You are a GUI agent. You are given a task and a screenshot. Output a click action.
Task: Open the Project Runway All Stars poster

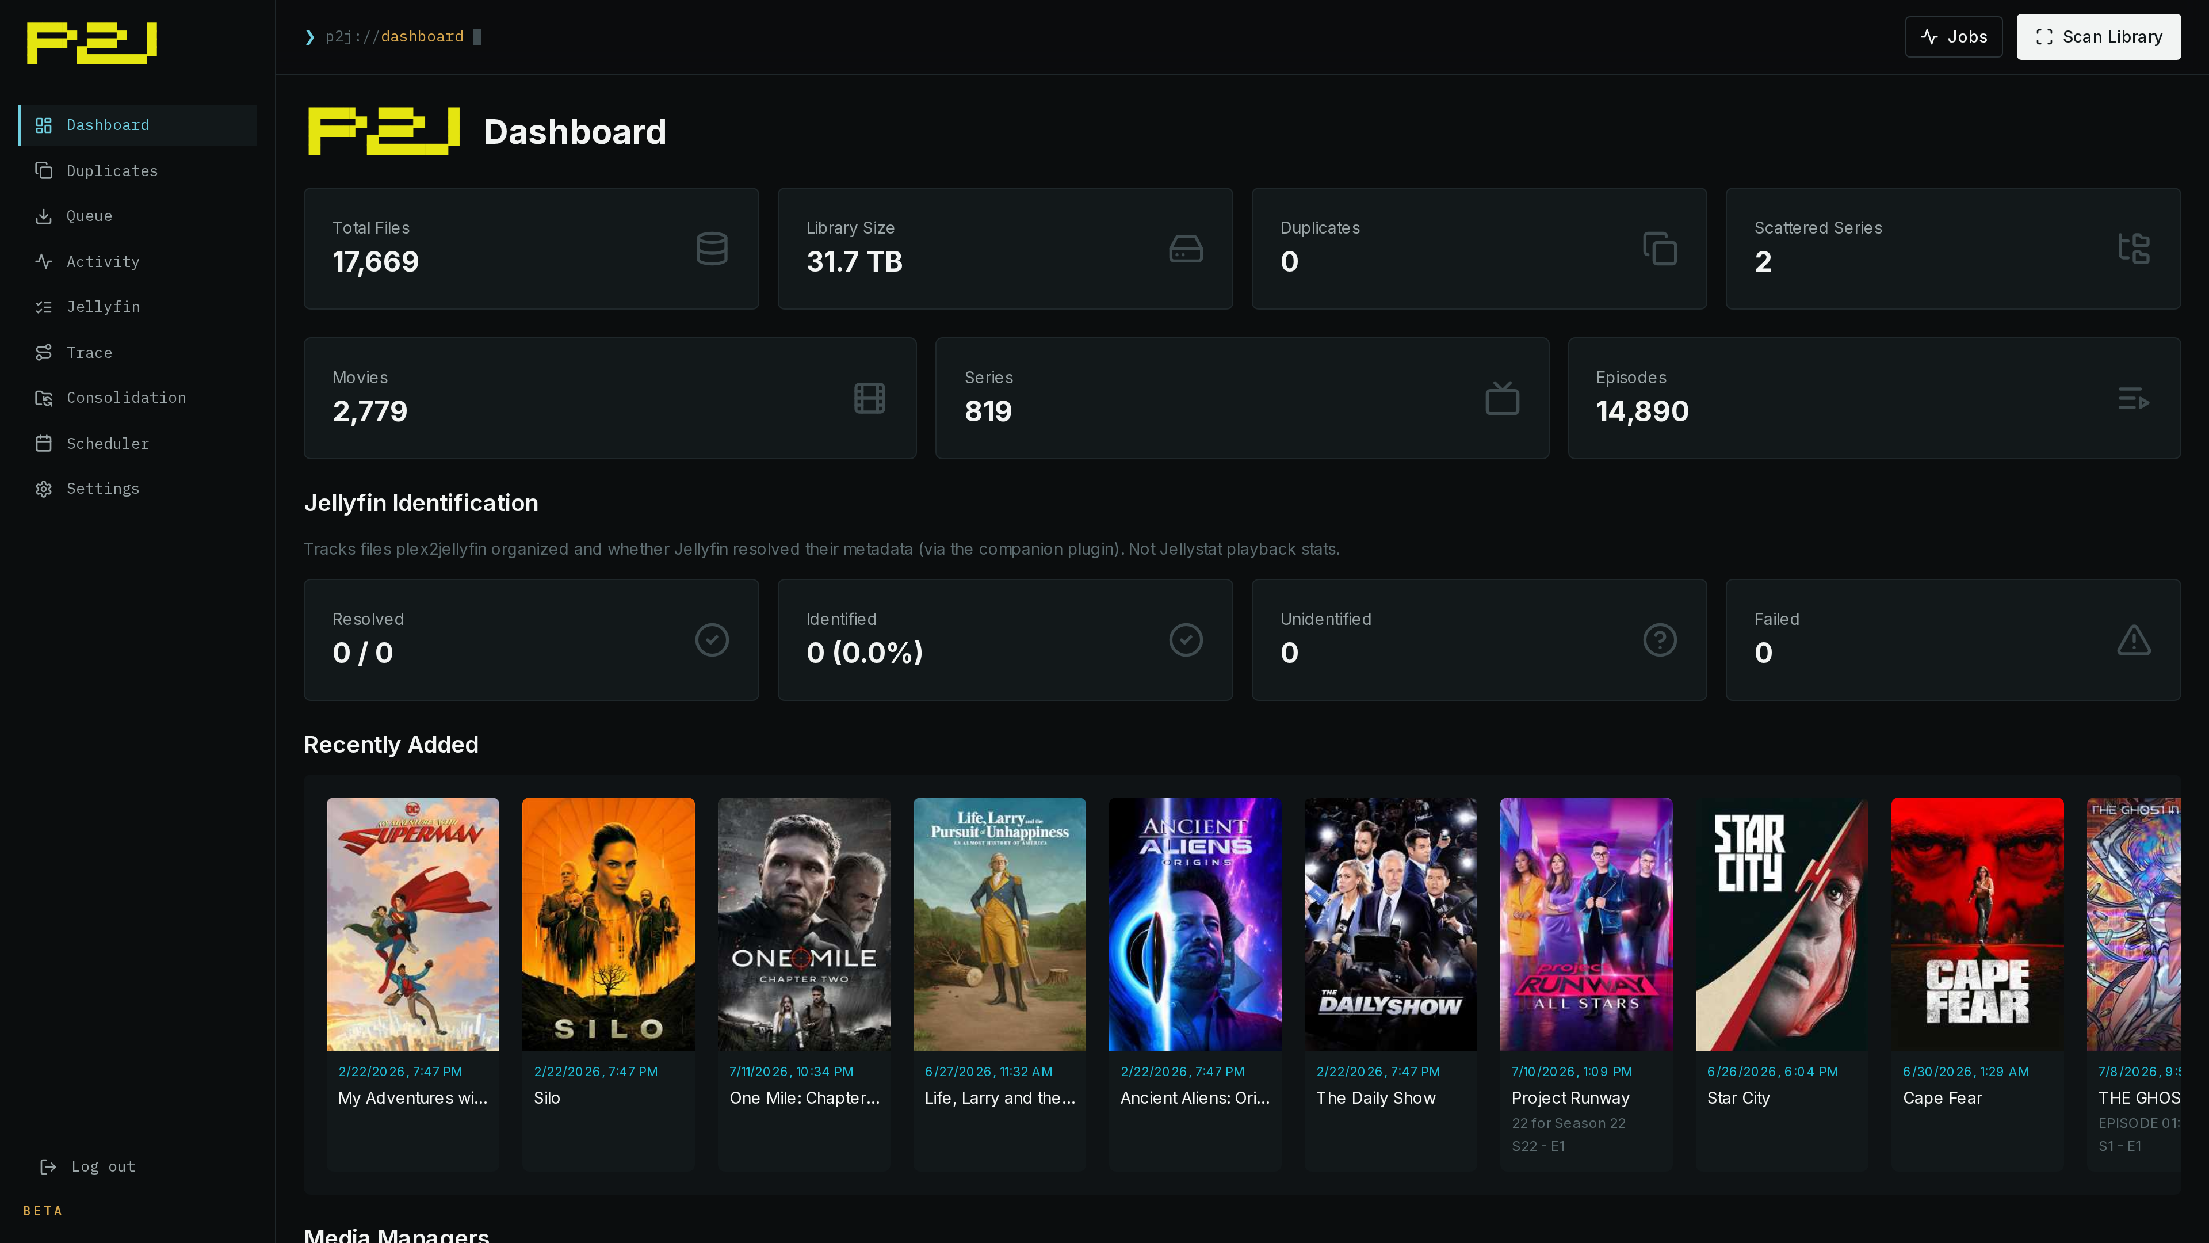click(1585, 924)
